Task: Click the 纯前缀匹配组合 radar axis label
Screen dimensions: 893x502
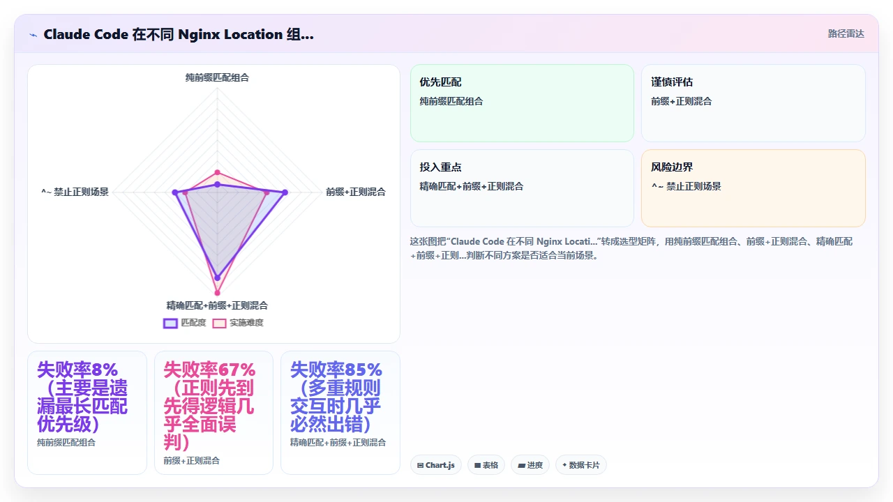Action: (217, 77)
